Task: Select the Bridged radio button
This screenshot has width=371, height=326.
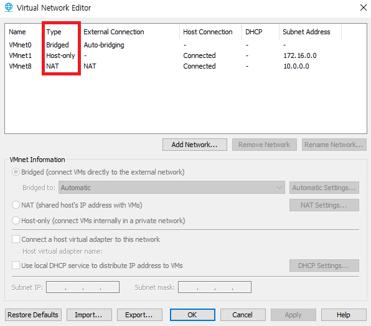Action: 16,172
